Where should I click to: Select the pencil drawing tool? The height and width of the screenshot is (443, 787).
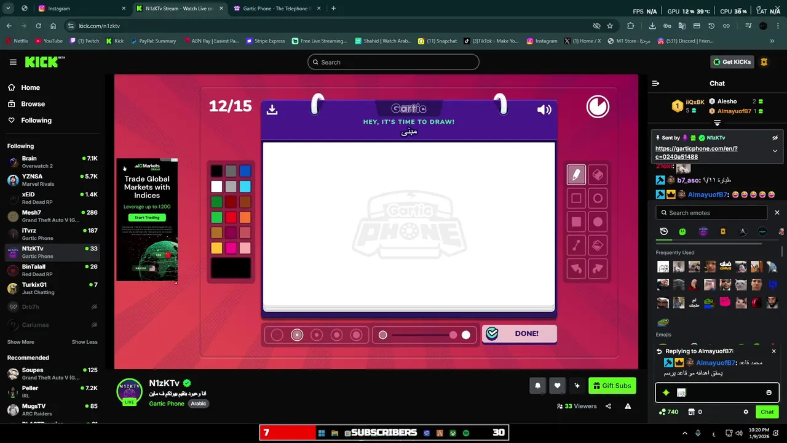pos(576,175)
